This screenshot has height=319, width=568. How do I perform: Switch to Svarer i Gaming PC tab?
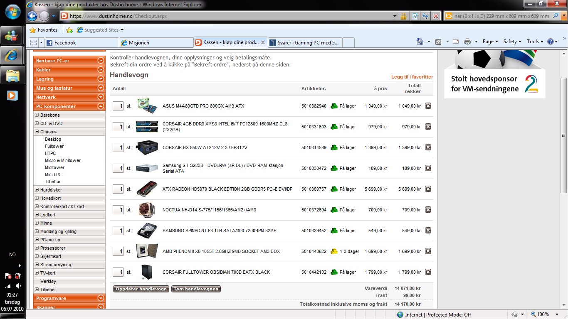[x=305, y=42]
